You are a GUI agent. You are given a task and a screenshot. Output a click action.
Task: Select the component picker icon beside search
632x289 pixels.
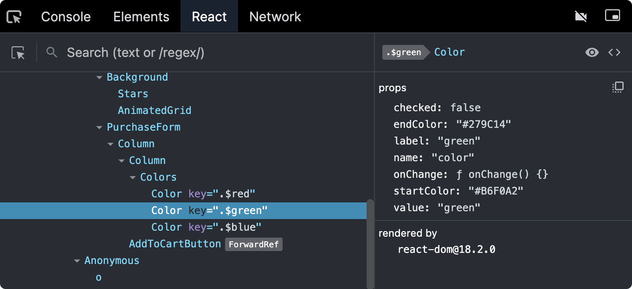[18, 53]
